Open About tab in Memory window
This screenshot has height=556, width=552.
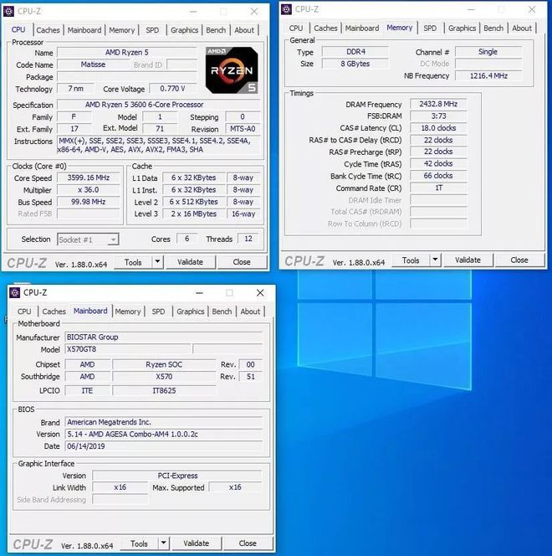pyautogui.click(x=522, y=28)
